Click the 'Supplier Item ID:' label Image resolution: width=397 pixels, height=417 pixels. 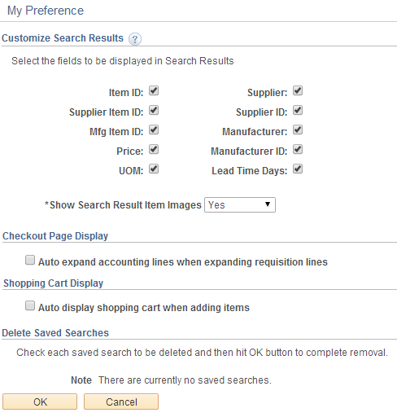[107, 112]
